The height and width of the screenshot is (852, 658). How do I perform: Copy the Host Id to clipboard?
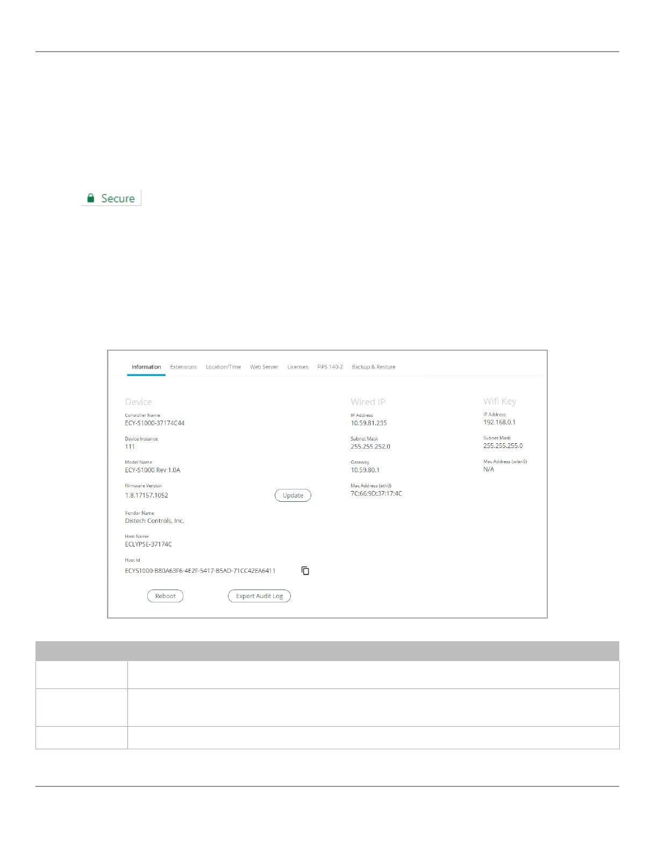tap(305, 571)
